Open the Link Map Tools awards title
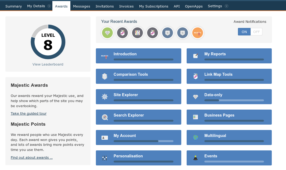 pos(218,74)
